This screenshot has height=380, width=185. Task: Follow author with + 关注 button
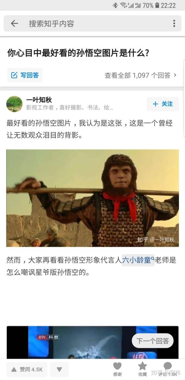click(x=163, y=104)
